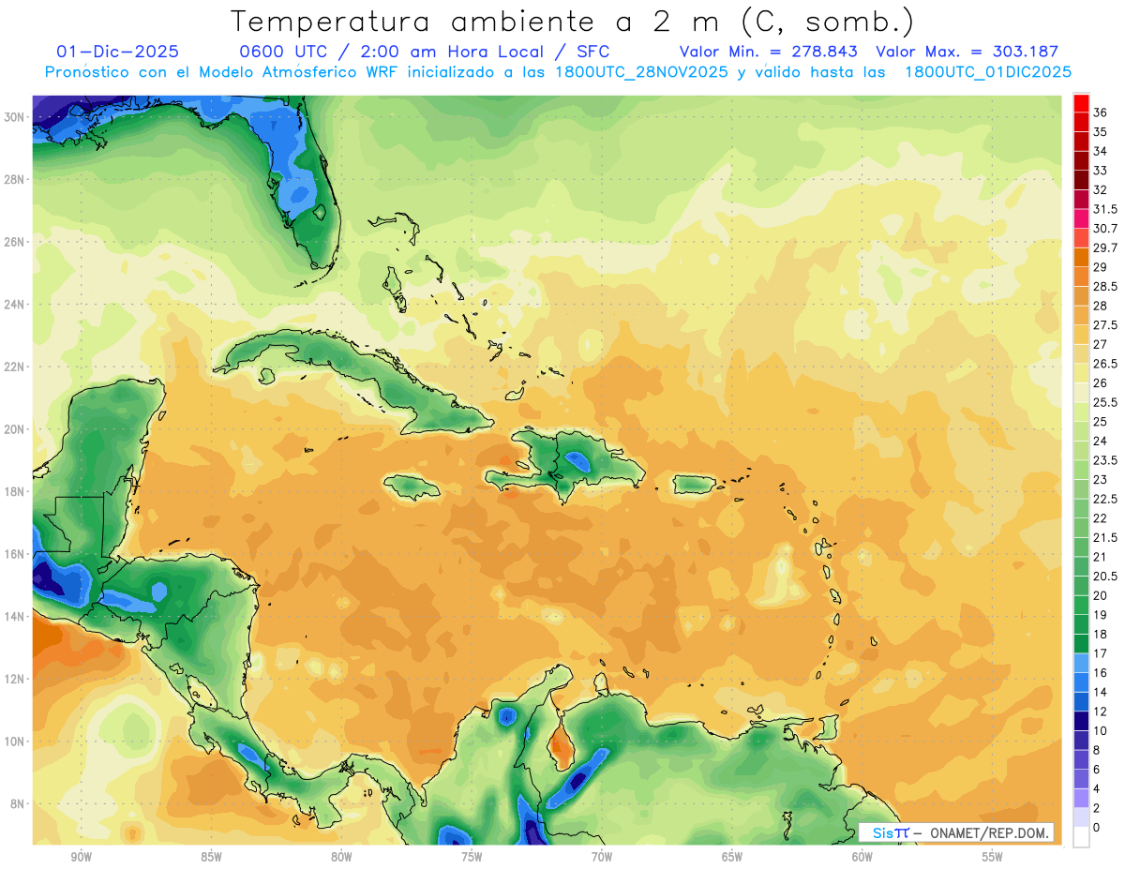Viewport: 1125px width, 869px height.
Task: Click the '27.5' value on the color scale
Action: tap(1104, 325)
